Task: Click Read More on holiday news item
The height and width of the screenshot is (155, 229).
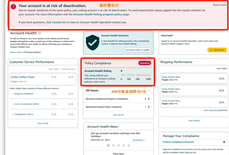Action: click(139, 140)
